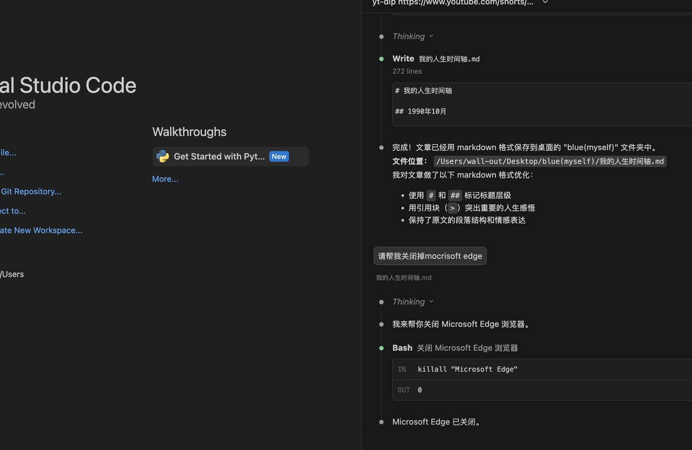Show more walkthroughs via More... link
Screen dimensions: 692x450
pos(166,179)
